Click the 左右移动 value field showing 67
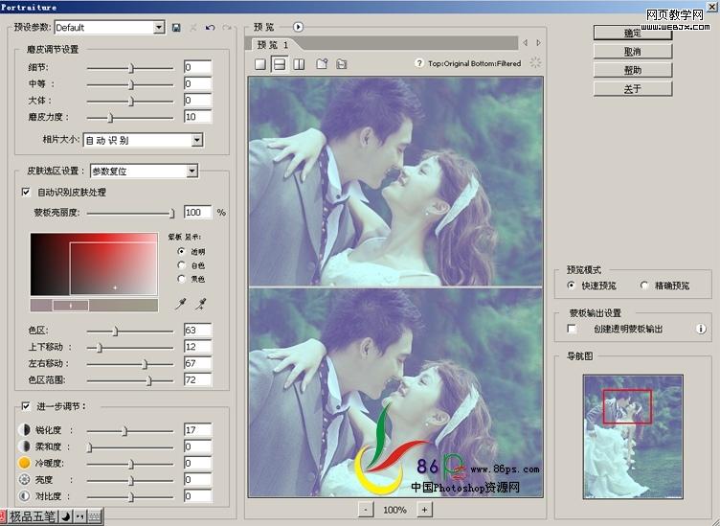 click(x=197, y=363)
